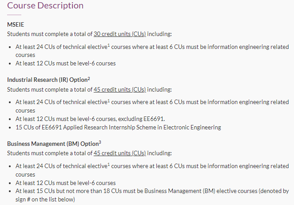Click the "Course Description" heading
Screen dimensions: 294x205
pos(45,5)
